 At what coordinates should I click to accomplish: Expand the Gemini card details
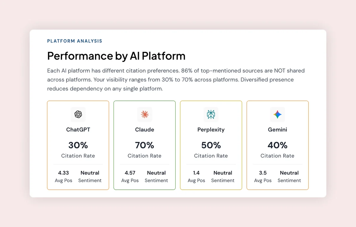(x=277, y=145)
